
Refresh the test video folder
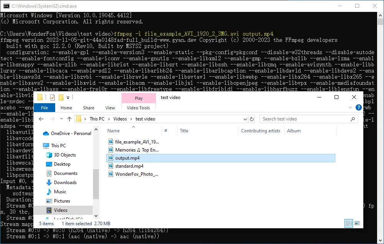pos(252,119)
